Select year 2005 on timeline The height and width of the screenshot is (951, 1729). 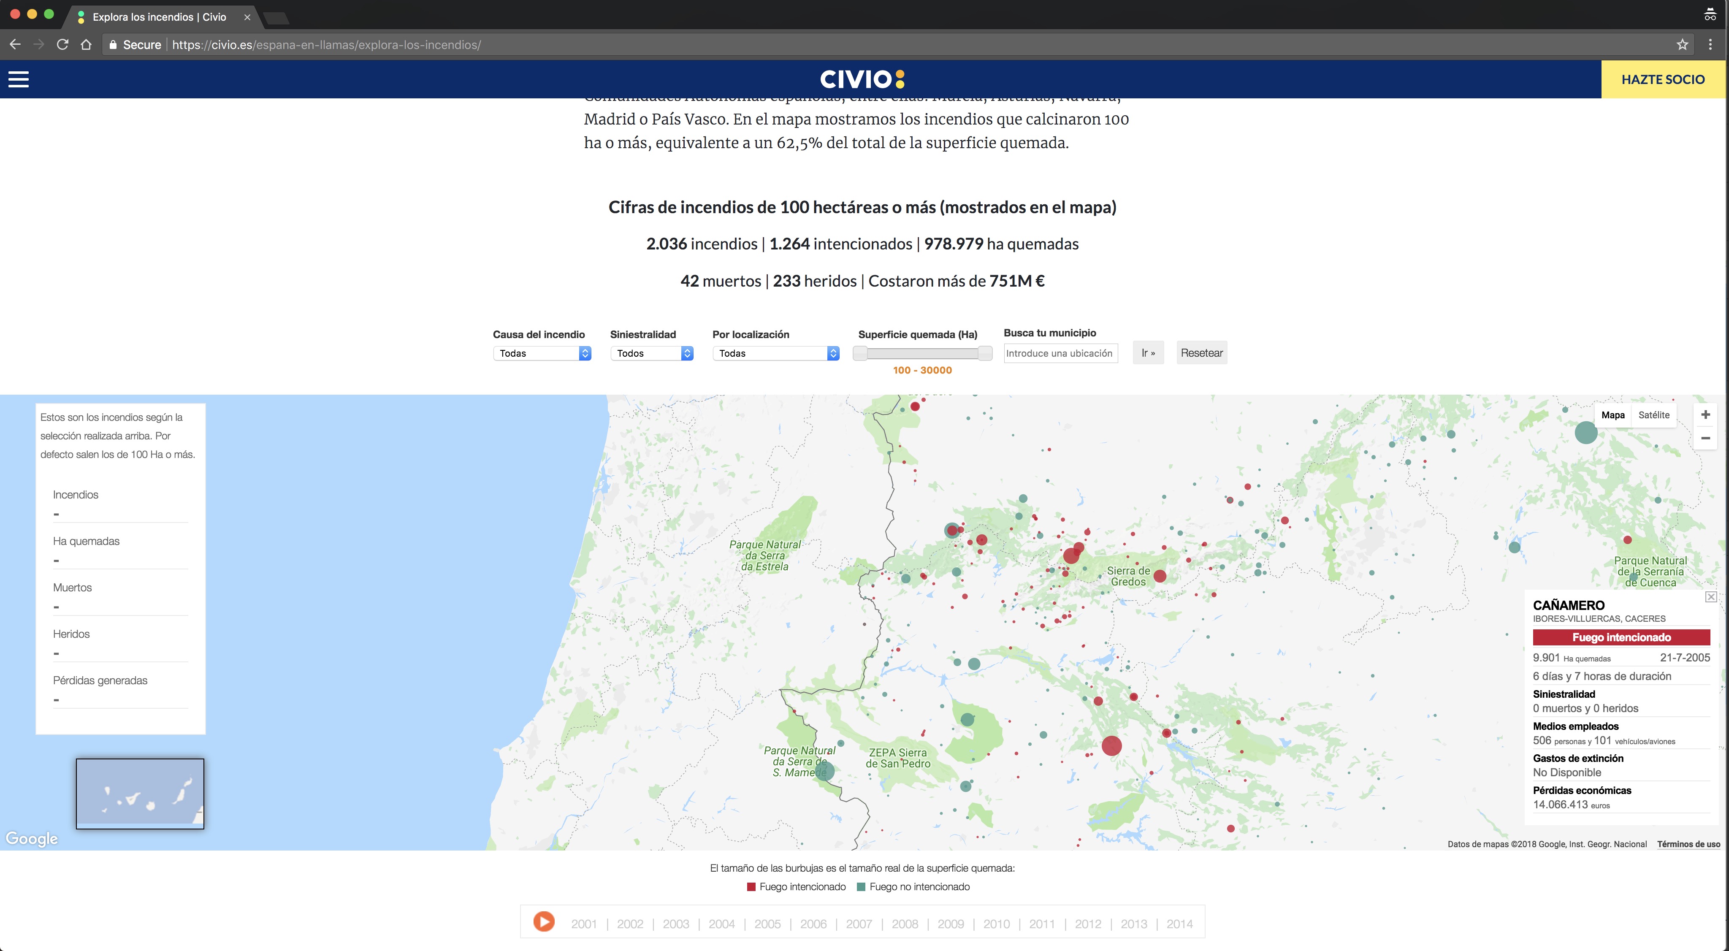[767, 924]
